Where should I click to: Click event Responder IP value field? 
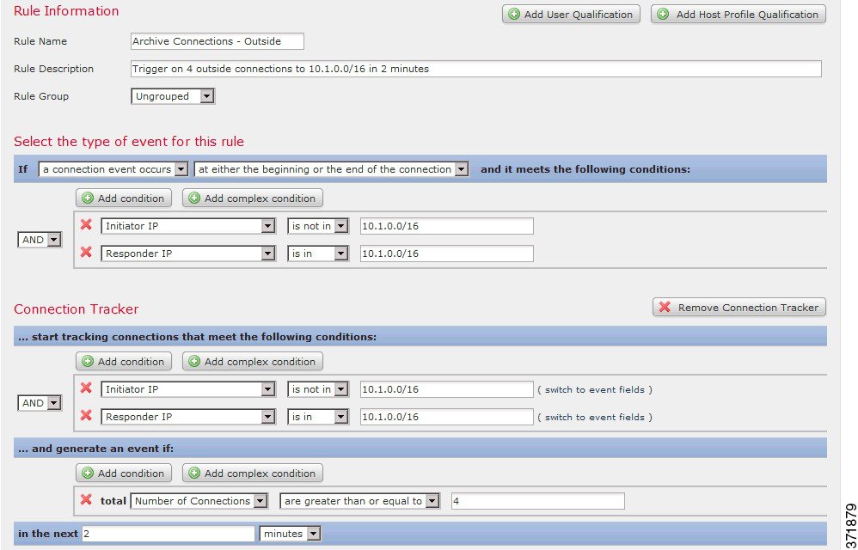446,254
